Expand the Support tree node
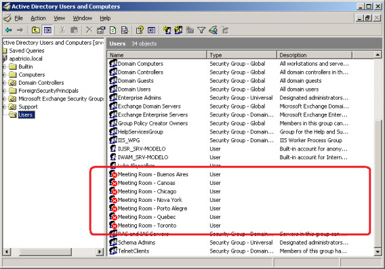This screenshot has height=269, width=385. click(x=4, y=107)
